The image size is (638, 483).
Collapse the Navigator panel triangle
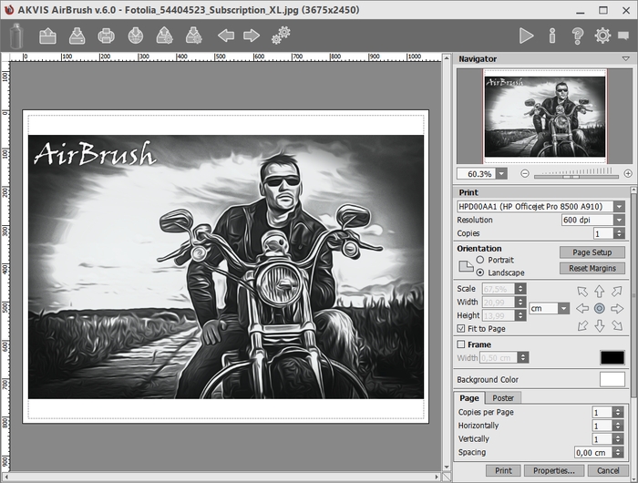[x=626, y=58]
